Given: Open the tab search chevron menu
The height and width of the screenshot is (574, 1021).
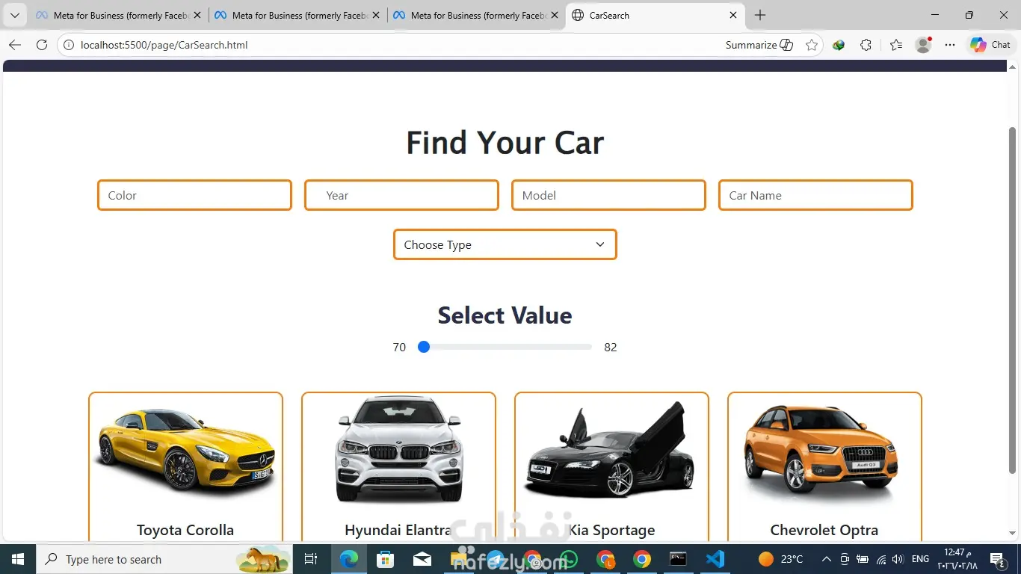Looking at the screenshot, I should (x=14, y=15).
